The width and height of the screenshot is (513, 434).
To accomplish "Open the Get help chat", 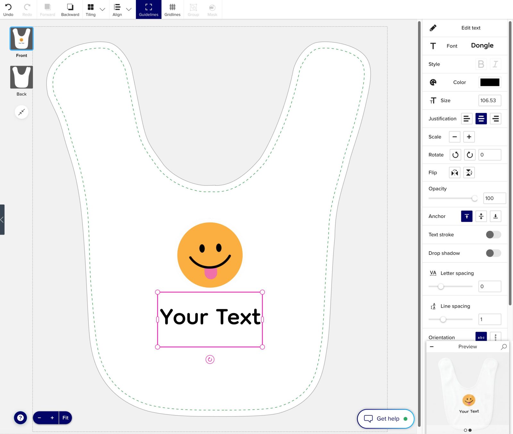I will click(x=385, y=419).
